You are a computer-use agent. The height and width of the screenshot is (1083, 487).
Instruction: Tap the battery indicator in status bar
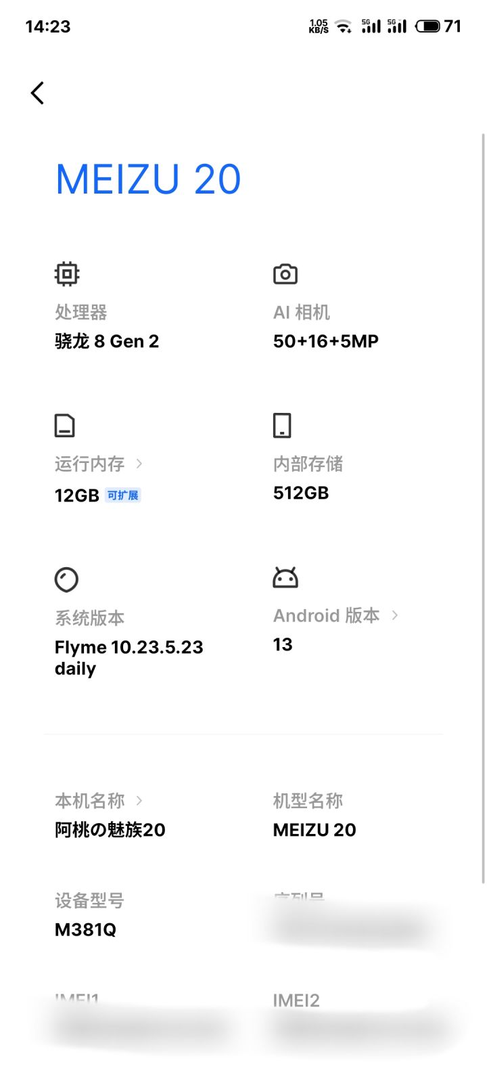(x=427, y=26)
